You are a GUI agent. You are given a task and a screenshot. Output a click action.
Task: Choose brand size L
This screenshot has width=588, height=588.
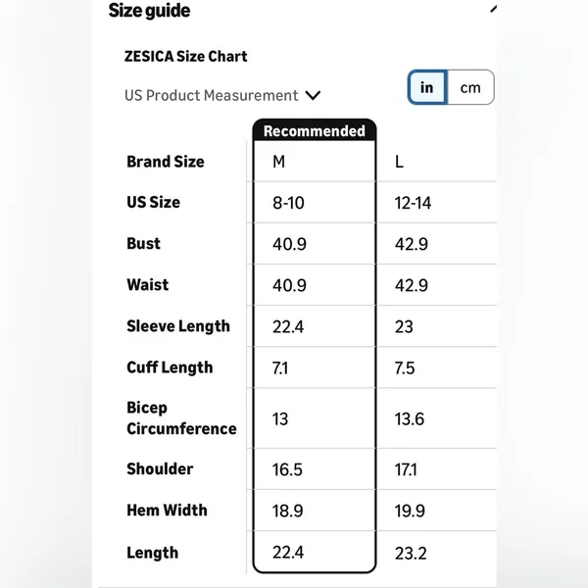tap(399, 162)
